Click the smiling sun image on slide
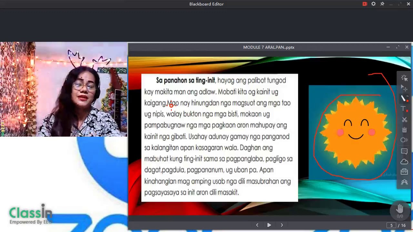The width and height of the screenshot is (413, 232). pyautogui.click(x=352, y=132)
